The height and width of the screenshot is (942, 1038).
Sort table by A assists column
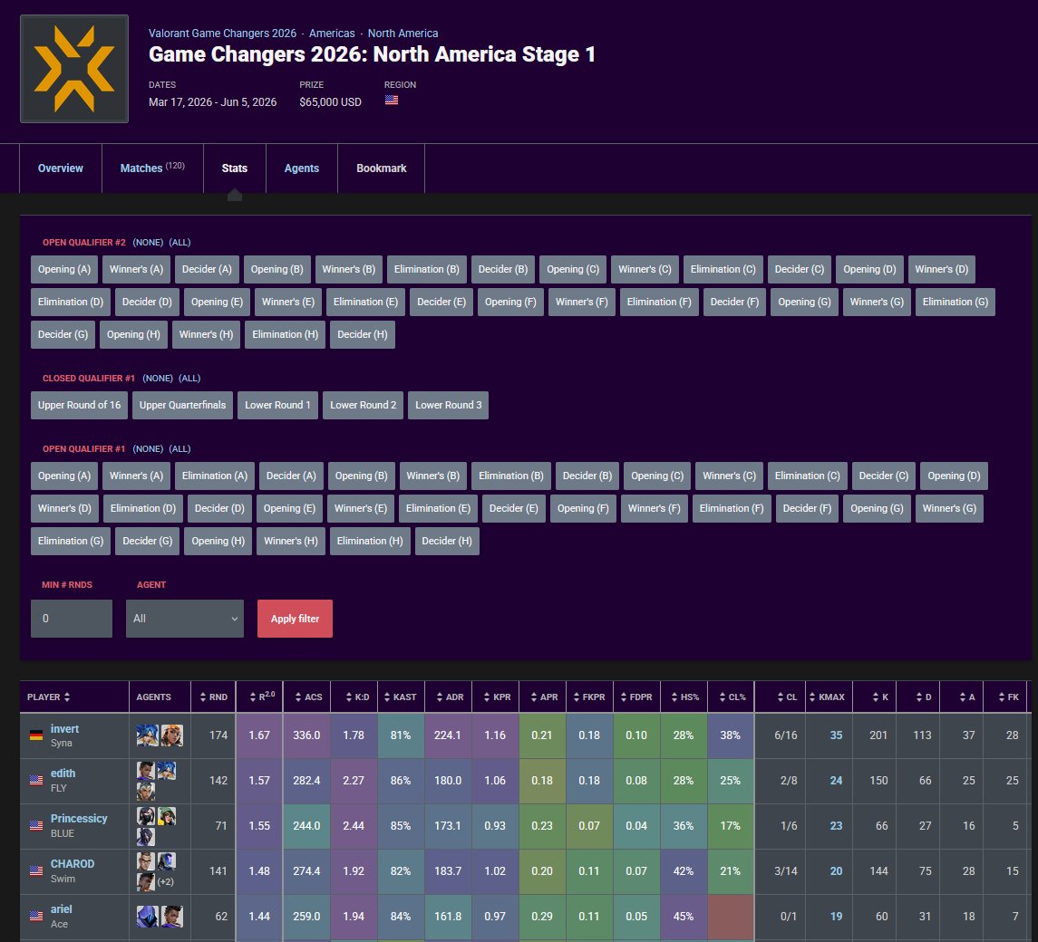[x=962, y=697]
